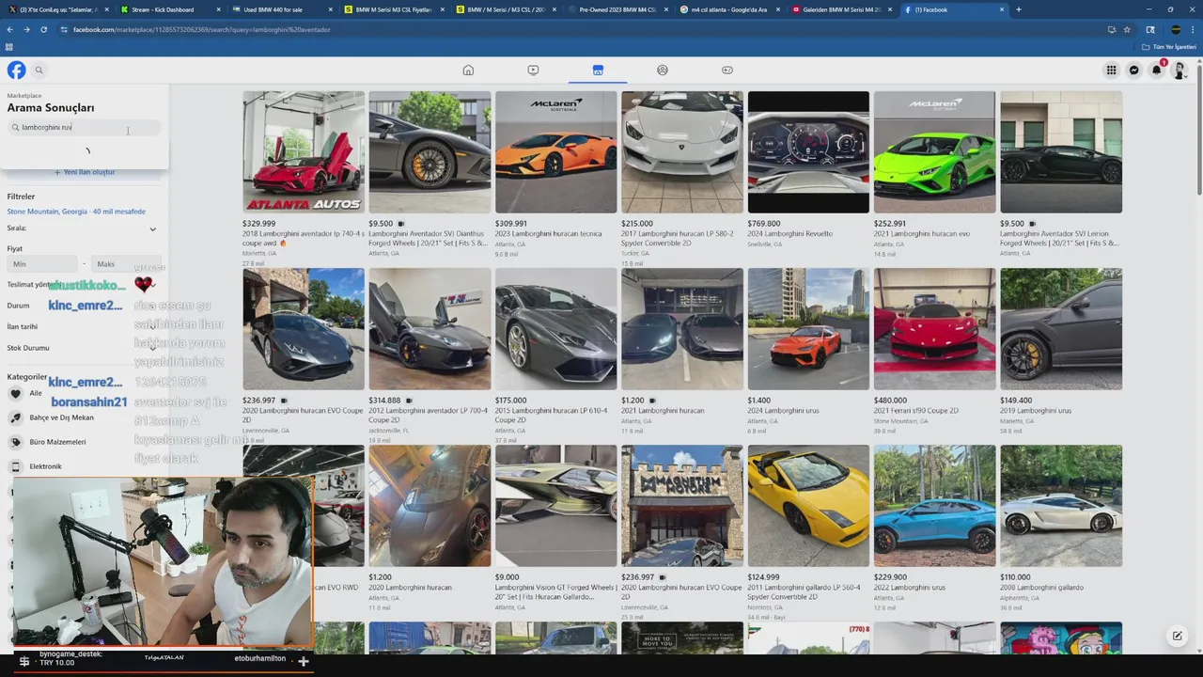Screen dimensions: 1203x677
Task: Reload the page with the refresh icon
Action: coord(43,29)
